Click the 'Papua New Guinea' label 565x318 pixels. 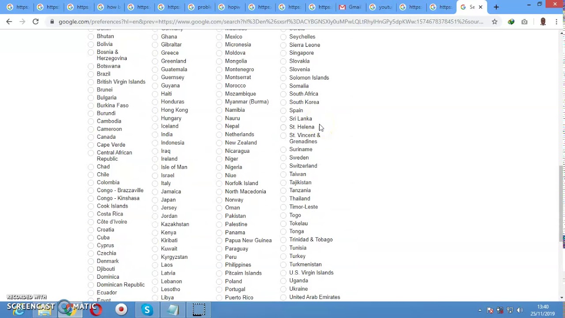249,240
